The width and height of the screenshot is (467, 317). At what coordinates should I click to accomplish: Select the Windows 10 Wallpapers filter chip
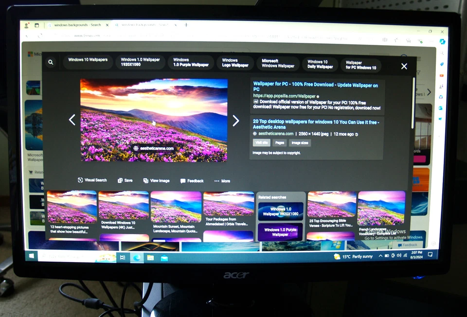click(x=88, y=62)
